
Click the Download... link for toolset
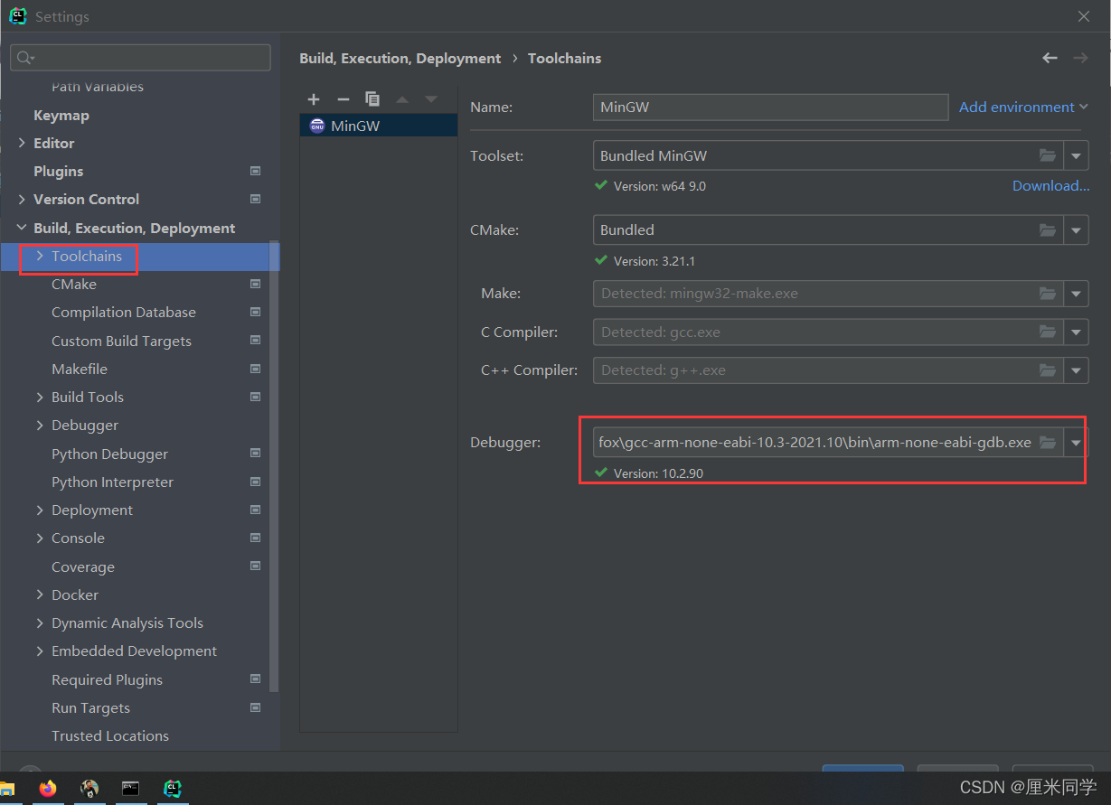coord(1050,186)
